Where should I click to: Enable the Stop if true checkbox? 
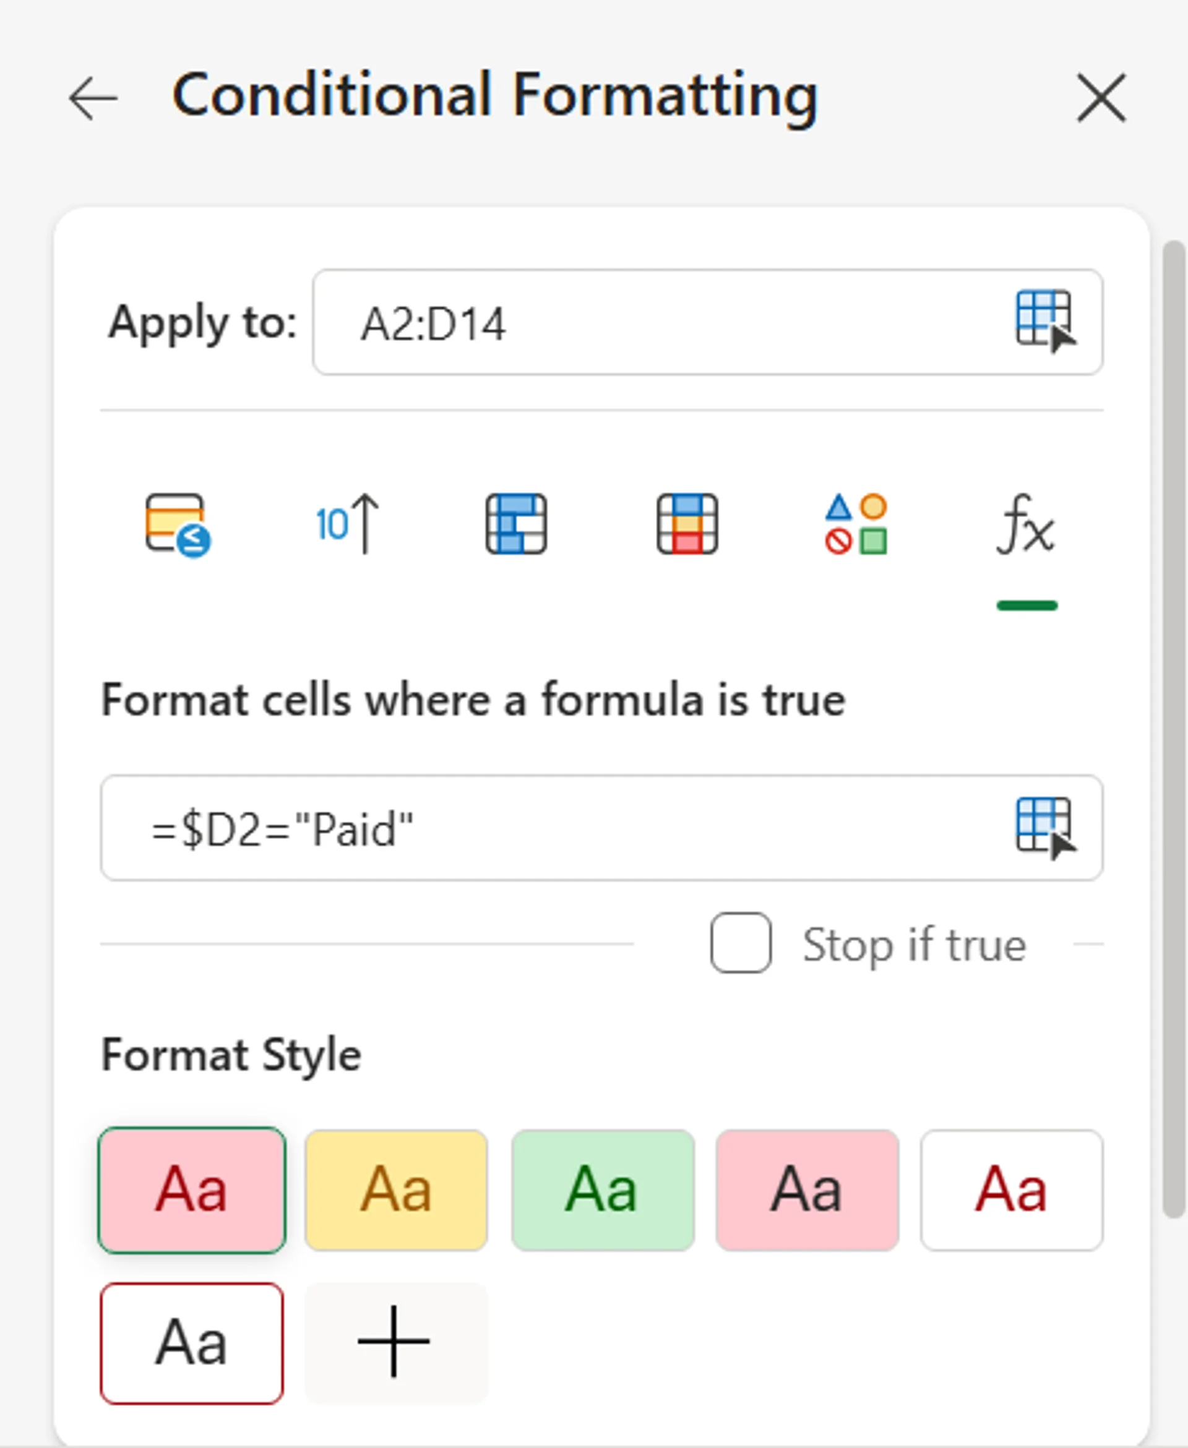pos(741,944)
